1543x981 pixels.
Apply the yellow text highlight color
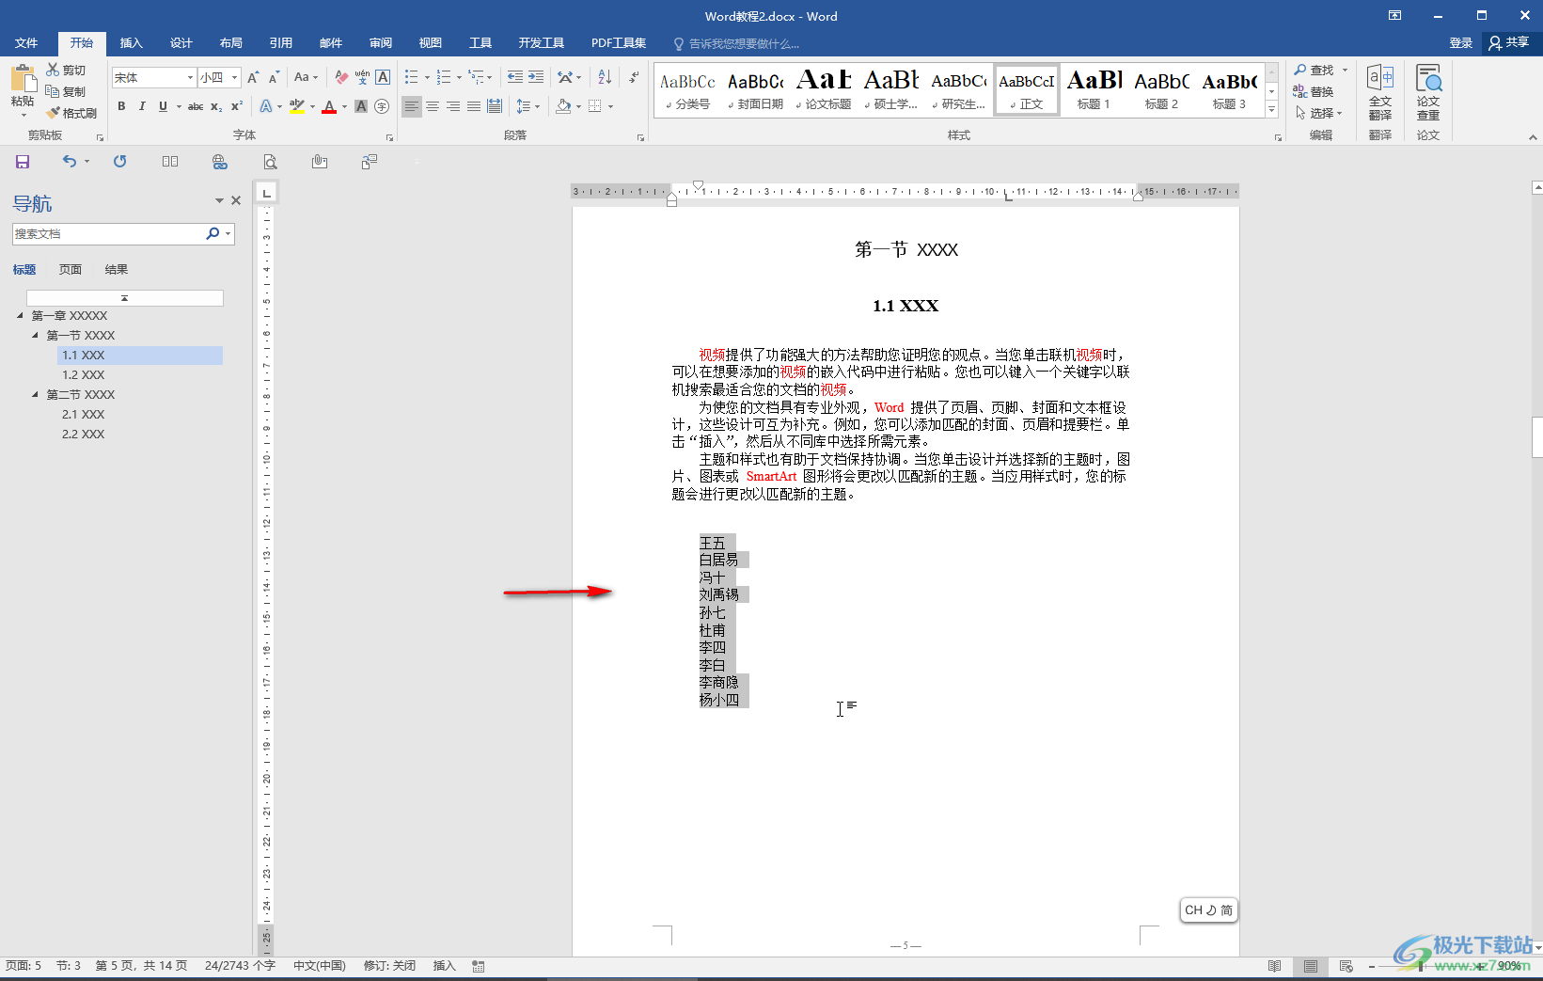tap(297, 106)
